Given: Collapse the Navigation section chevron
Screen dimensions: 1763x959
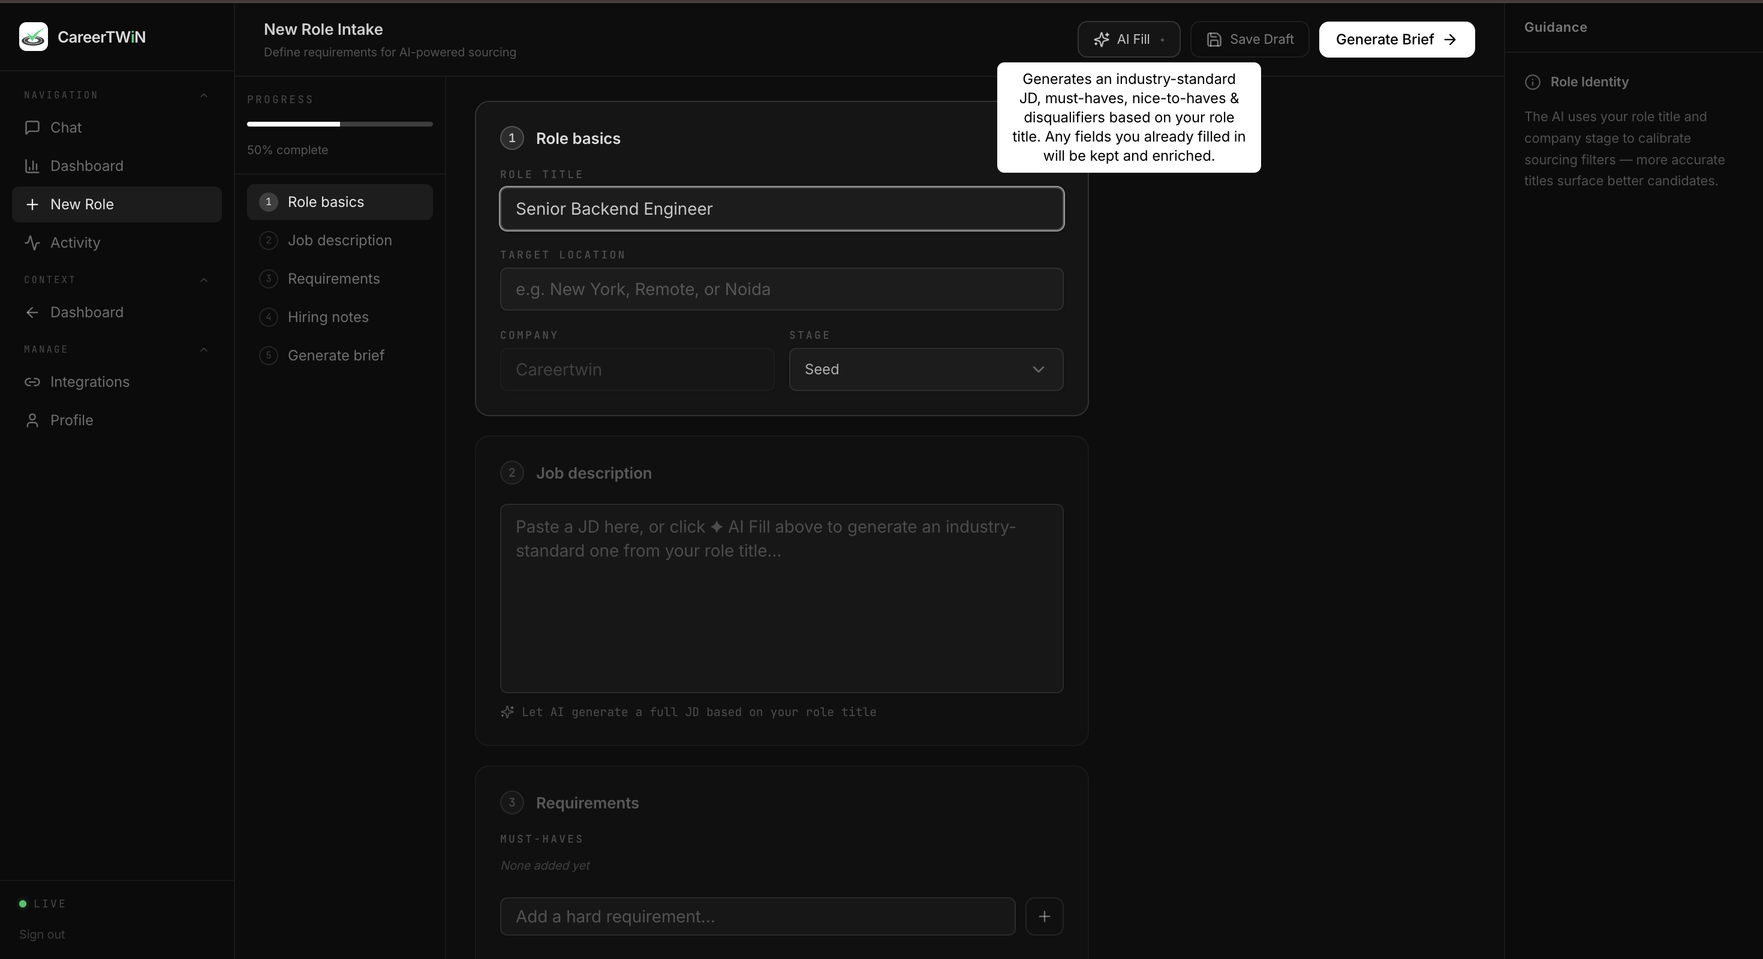Looking at the screenshot, I should (x=204, y=95).
